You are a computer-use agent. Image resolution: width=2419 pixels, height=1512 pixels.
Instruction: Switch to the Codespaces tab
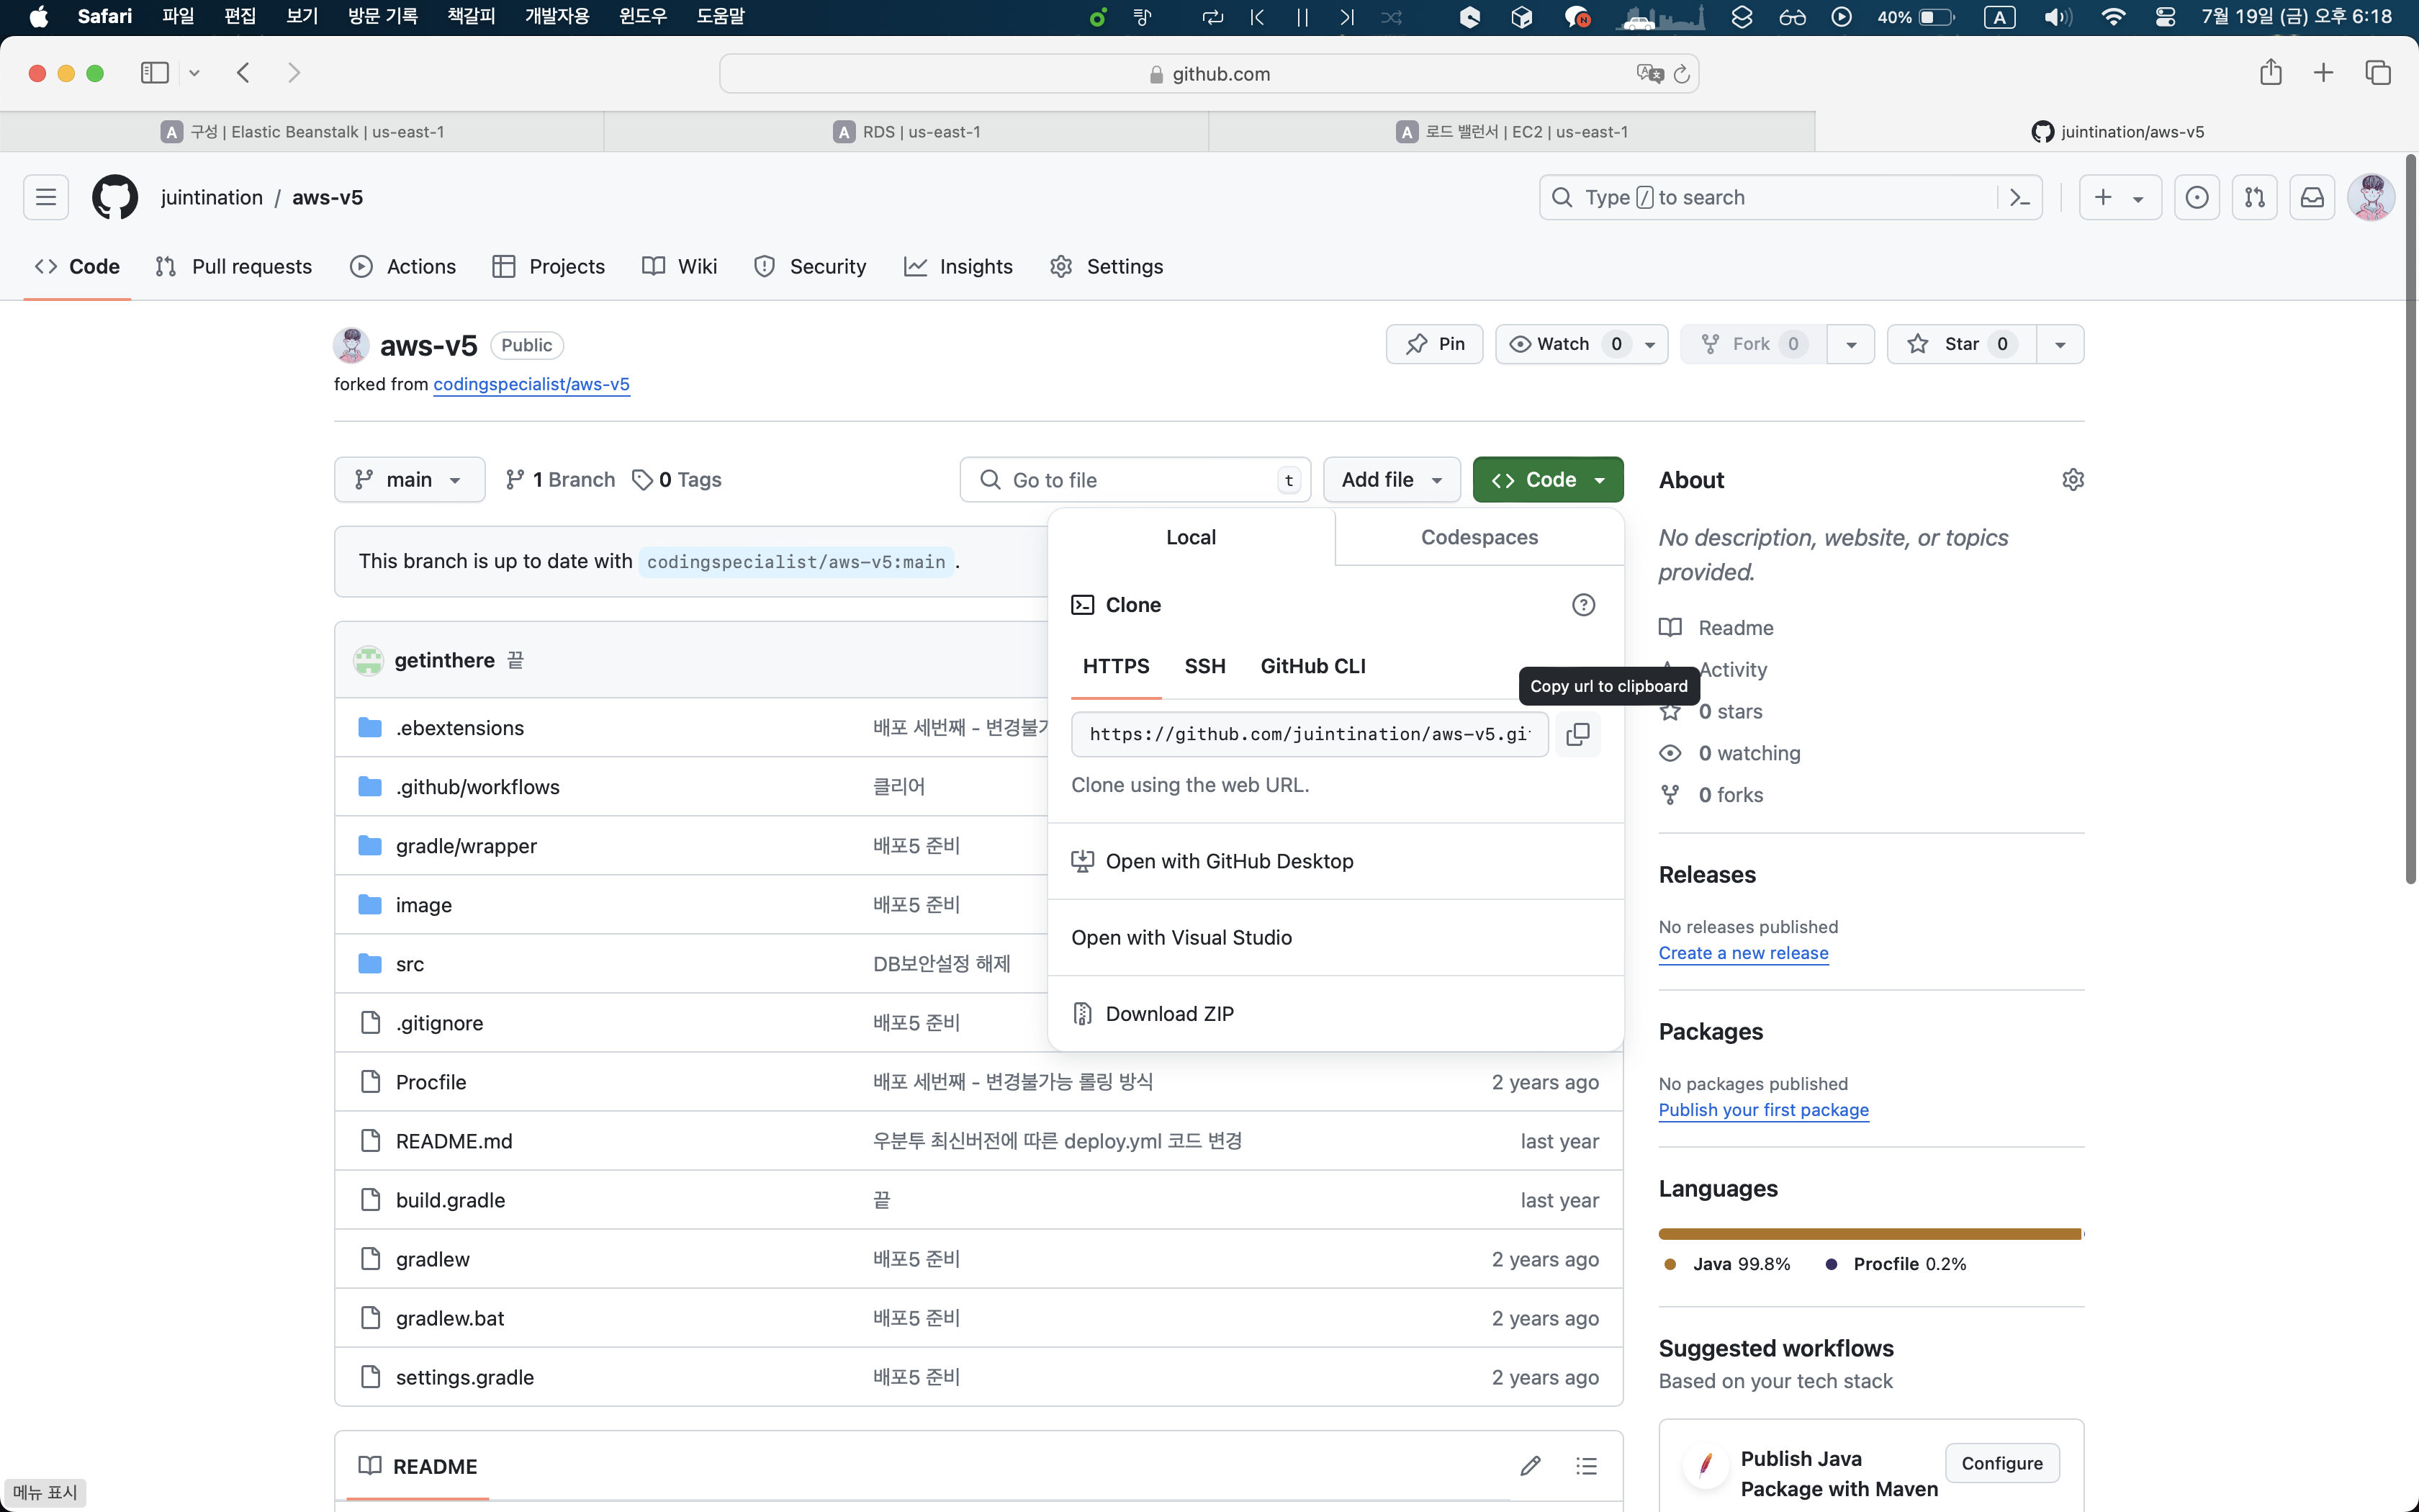1478,537
